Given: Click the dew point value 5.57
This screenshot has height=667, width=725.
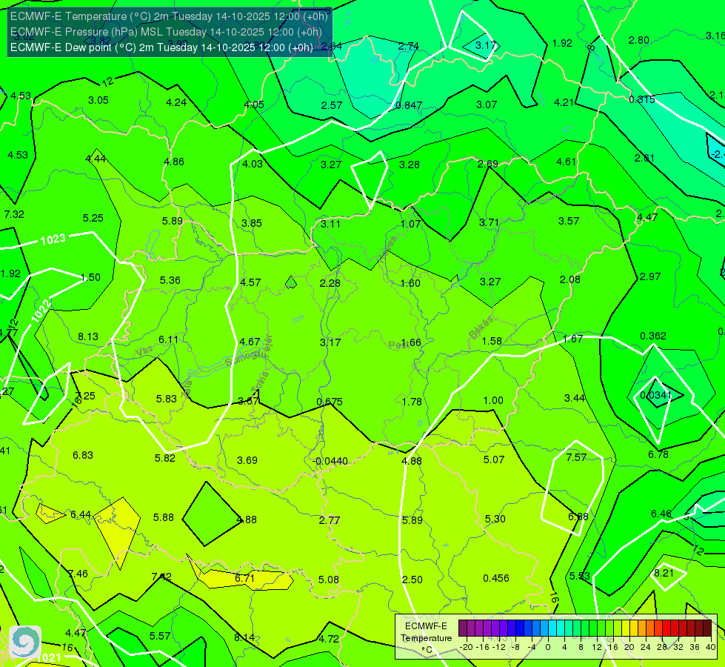Looking at the screenshot, I should tap(160, 637).
